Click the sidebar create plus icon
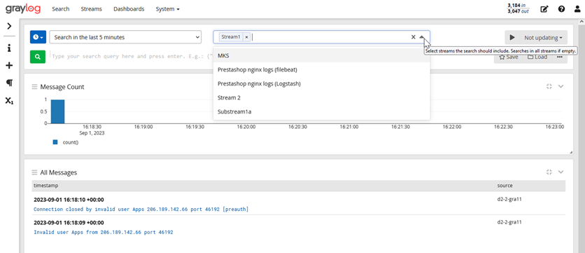Image resolution: width=585 pixels, height=253 pixels. click(9, 65)
